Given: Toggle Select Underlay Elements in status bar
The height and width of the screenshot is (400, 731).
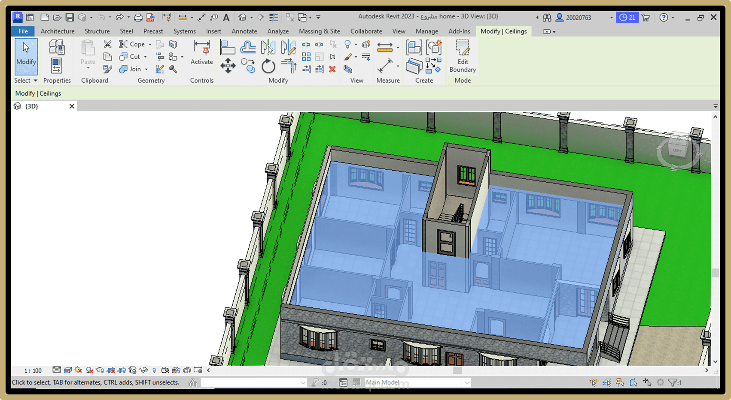Looking at the screenshot, I should click(606, 382).
